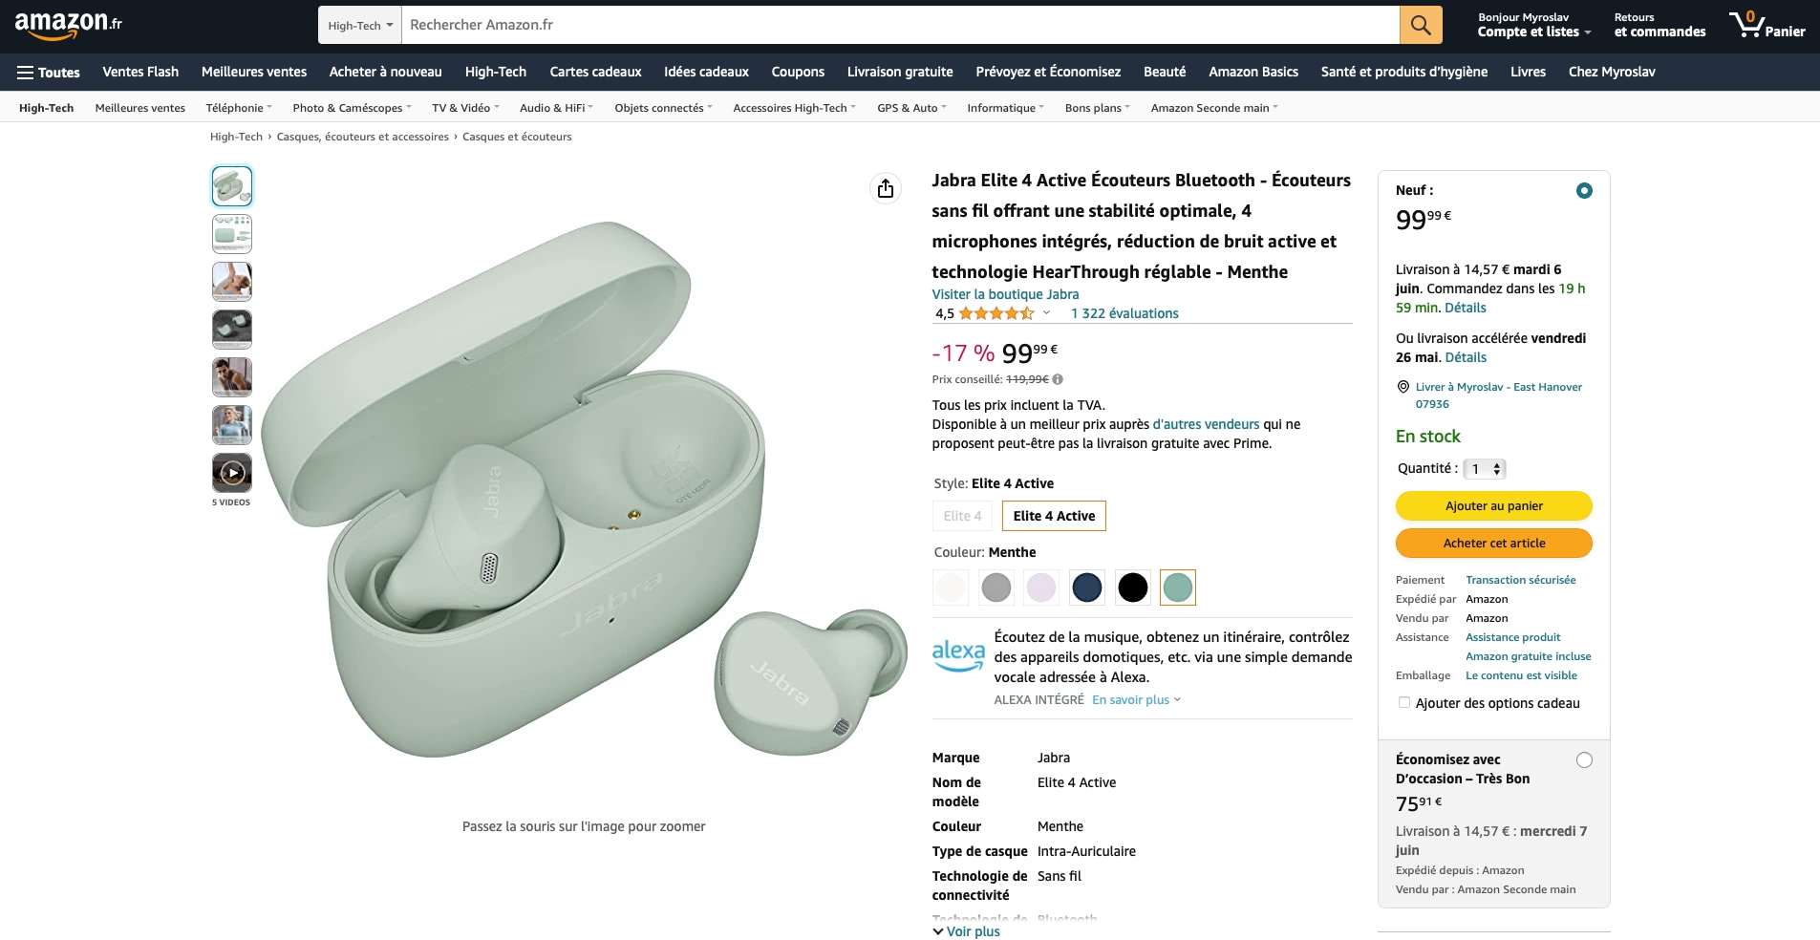
Task: Open the High-Tech search category dropdown
Action: 360,26
